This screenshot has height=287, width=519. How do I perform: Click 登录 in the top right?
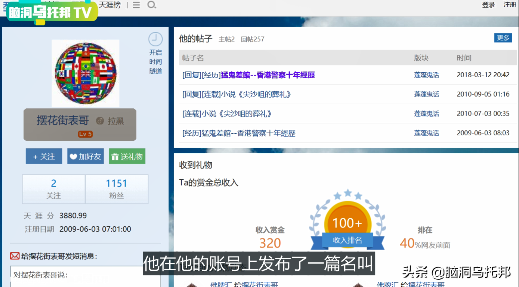[x=488, y=5]
